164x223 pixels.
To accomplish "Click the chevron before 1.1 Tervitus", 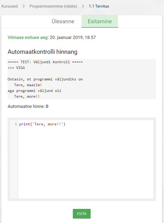I will [x=83, y=6].
